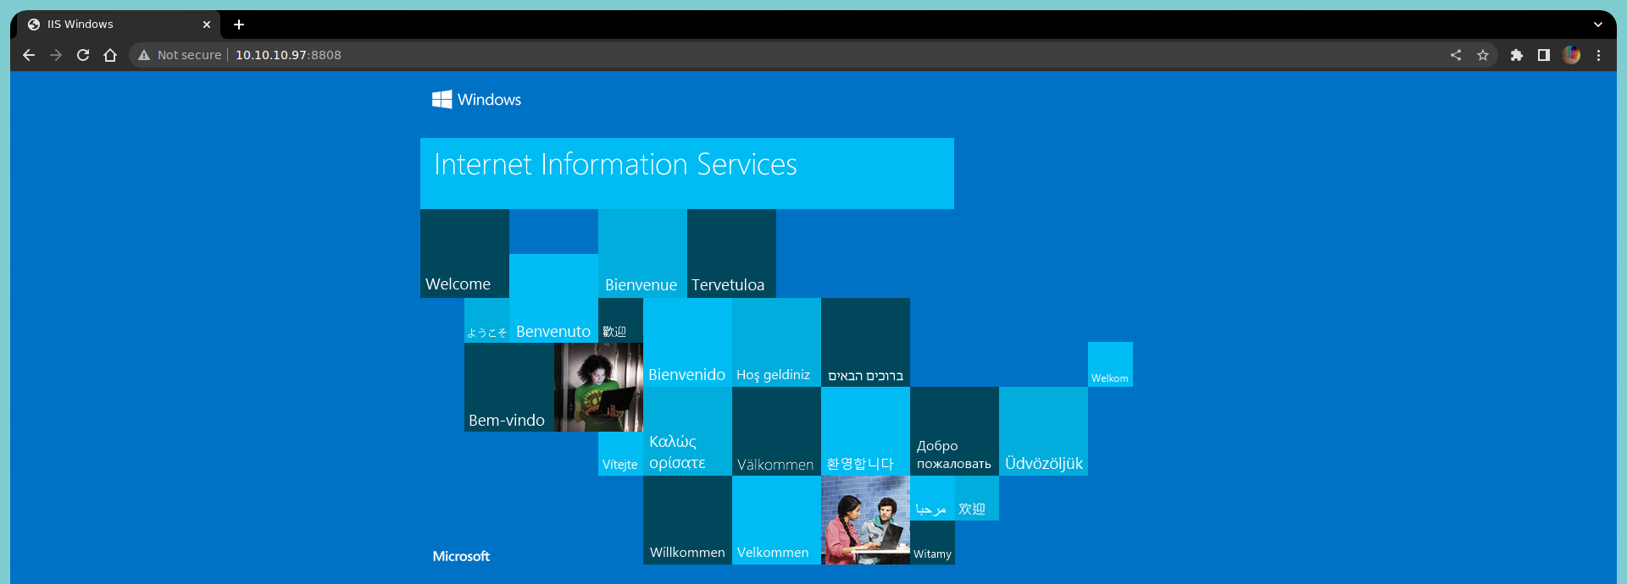Click the photo of two people at laptop

(865, 520)
